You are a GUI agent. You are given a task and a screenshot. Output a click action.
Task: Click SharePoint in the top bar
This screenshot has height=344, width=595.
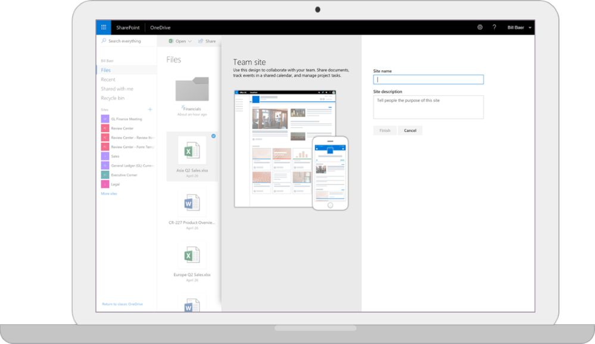point(128,27)
